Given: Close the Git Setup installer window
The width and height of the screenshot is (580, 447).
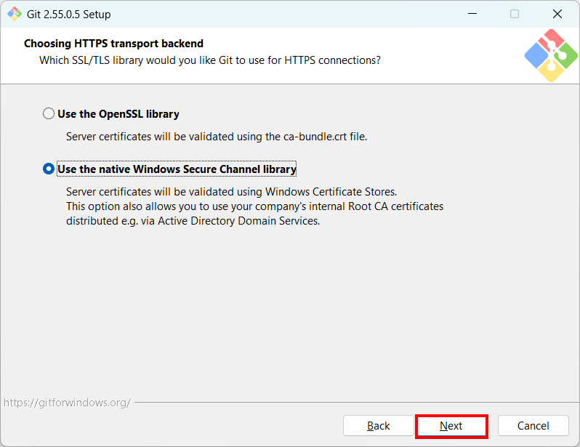Looking at the screenshot, I should [557, 14].
